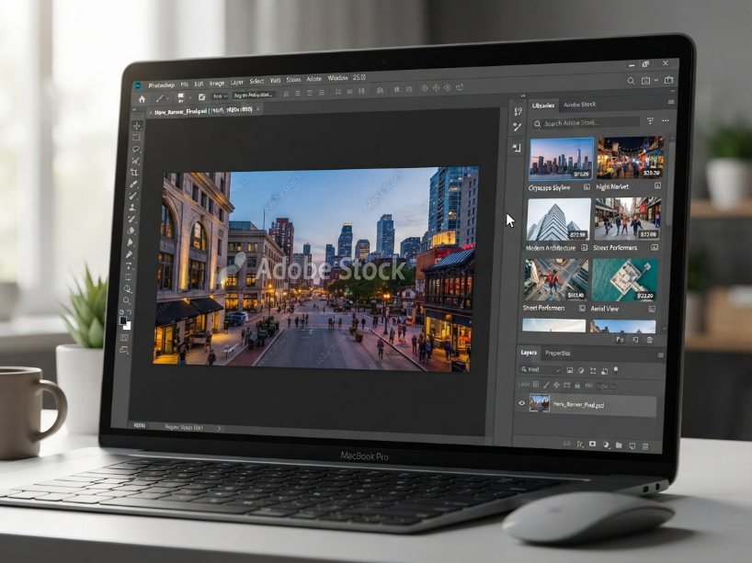This screenshot has height=563, width=752.
Task: Add a layer mask
Action: tap(593, 445)
